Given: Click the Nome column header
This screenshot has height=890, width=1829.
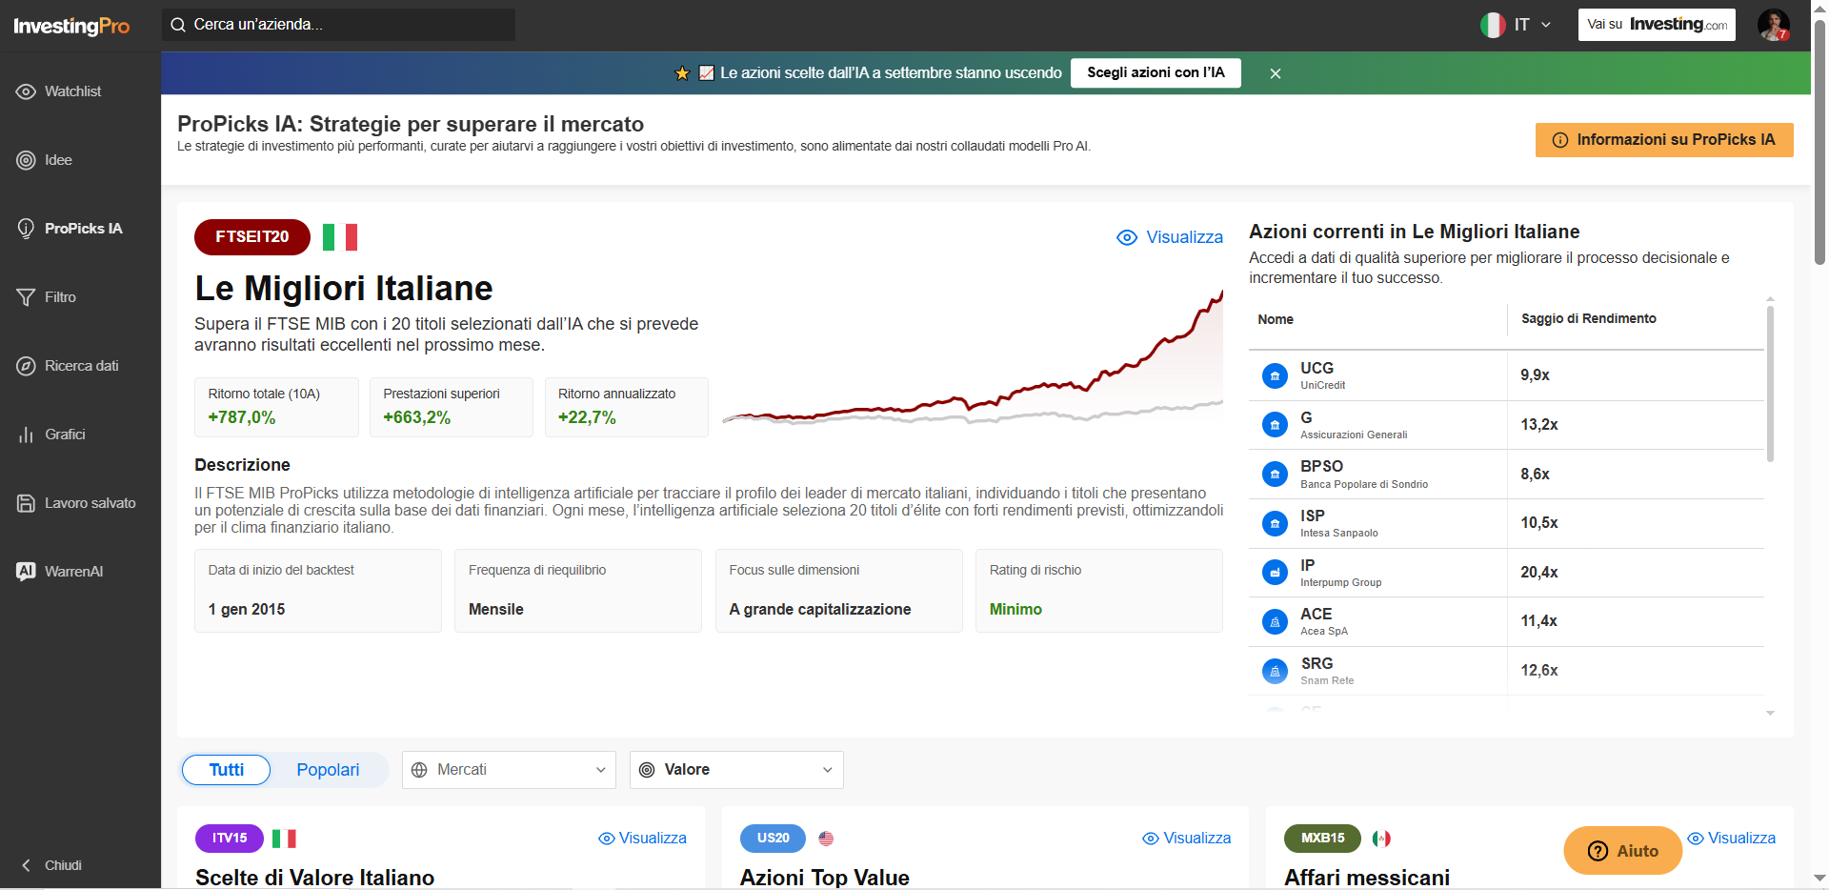Looking at the screenshot, I should [1276, 320].
